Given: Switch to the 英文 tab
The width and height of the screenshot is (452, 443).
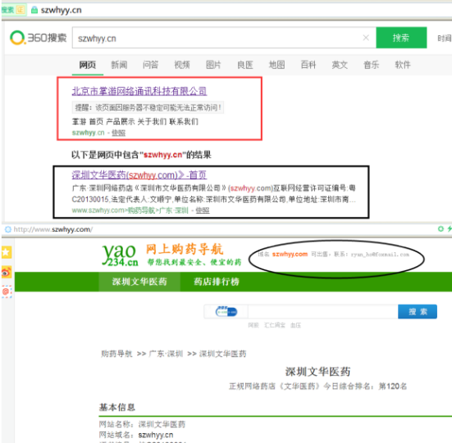Looking at the screenshot, I should point(340,65).
